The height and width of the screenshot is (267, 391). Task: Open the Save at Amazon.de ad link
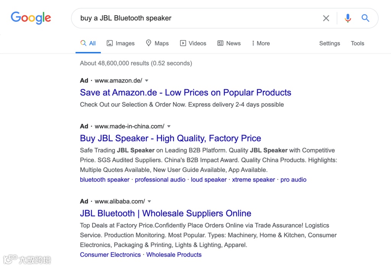click(186, 92)
